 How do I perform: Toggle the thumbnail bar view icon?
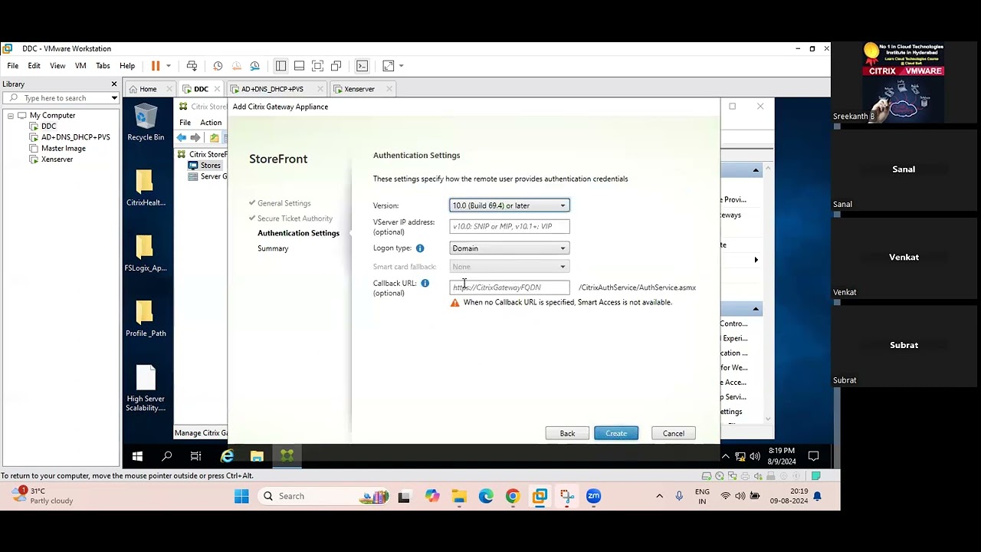click(299, 66)
